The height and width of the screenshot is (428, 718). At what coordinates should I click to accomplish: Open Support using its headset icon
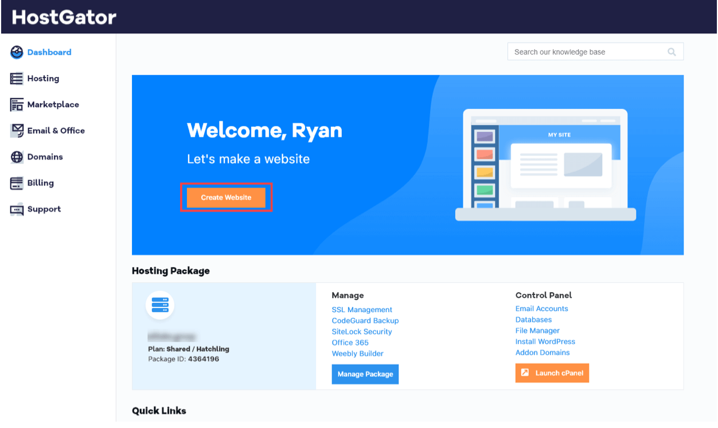(x=17, y=208)
